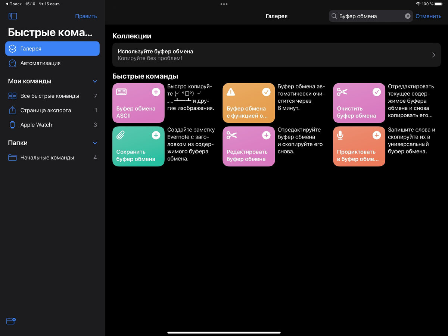Tap the Apple Watch icon
Screen dimensions: 448x336
(12, 125)
